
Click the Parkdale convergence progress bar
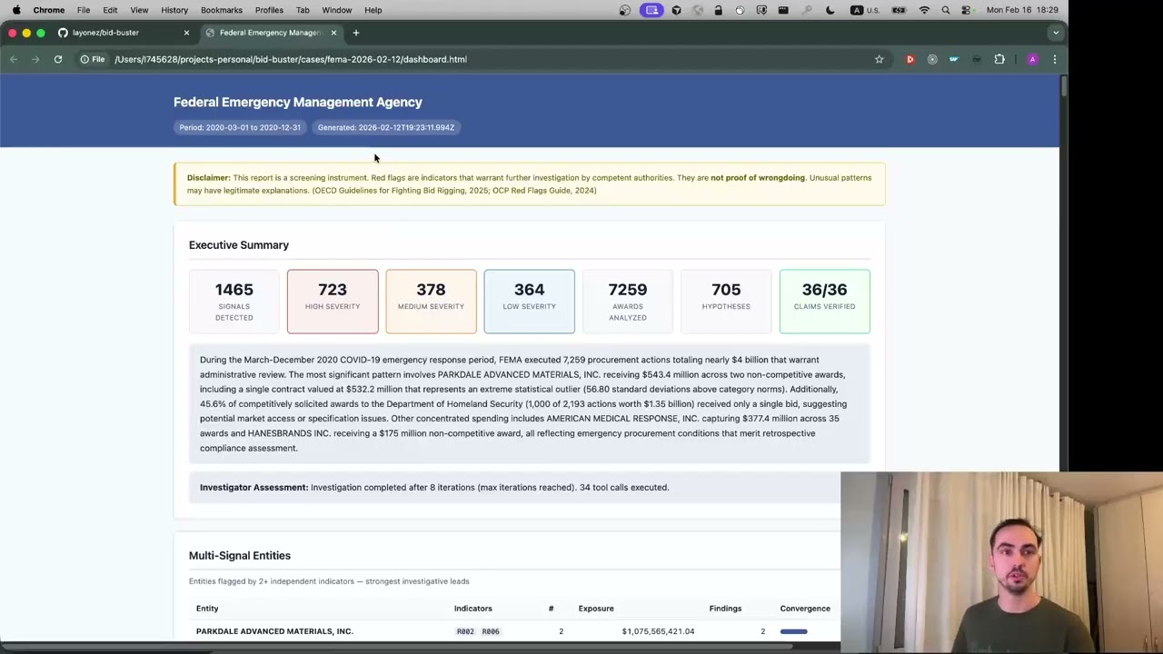(x=794, y=631)
